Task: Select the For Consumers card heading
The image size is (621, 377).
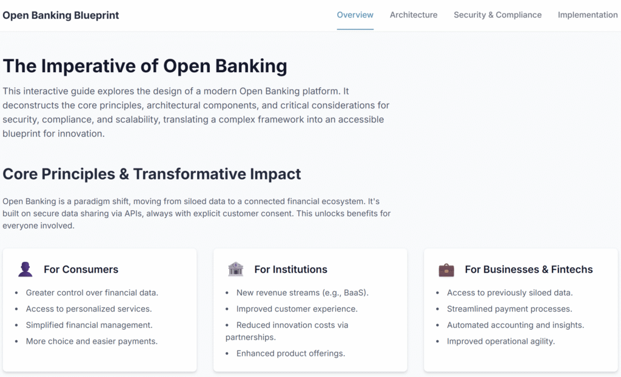Action: [x=81, y=269]
